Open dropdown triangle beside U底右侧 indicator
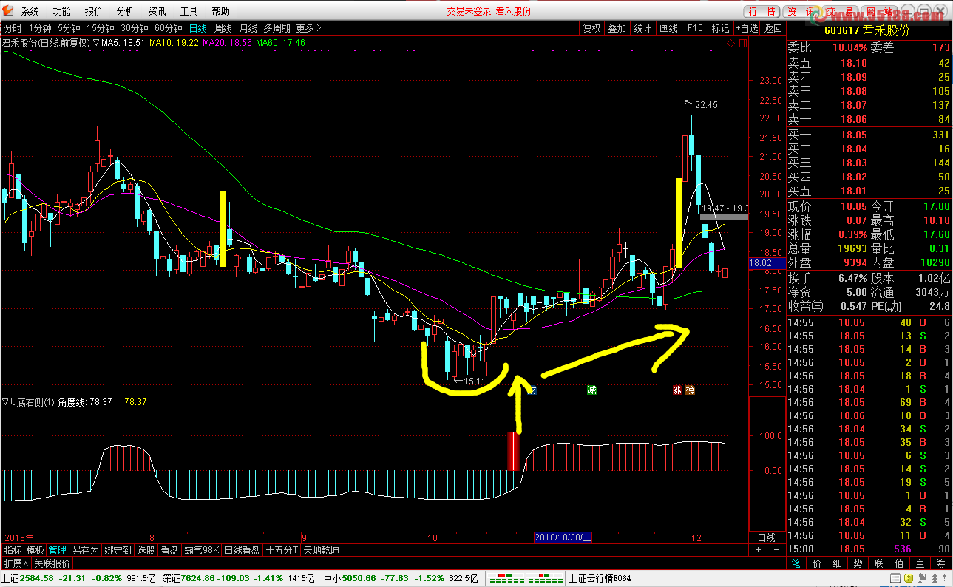Screen dimensions: 953x587 click(x=6, y=402)
